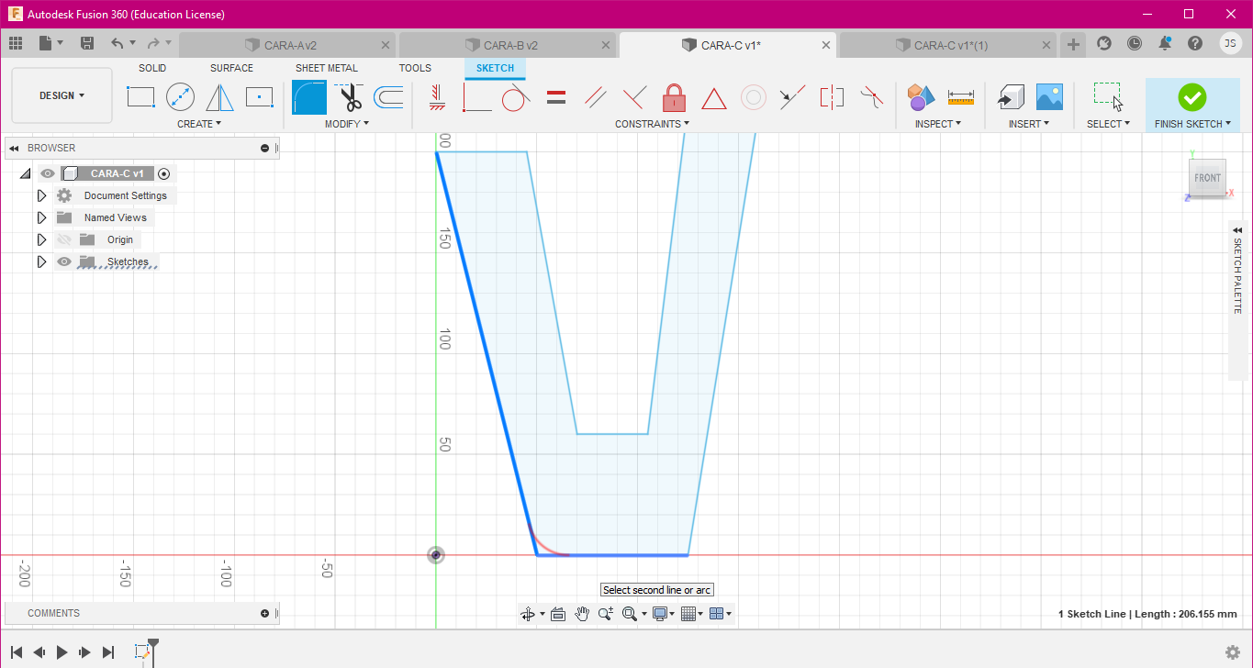Switch to the Surface tab

(x=231, y=68)
